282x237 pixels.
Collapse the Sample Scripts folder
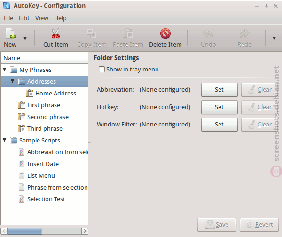(5, 140)
